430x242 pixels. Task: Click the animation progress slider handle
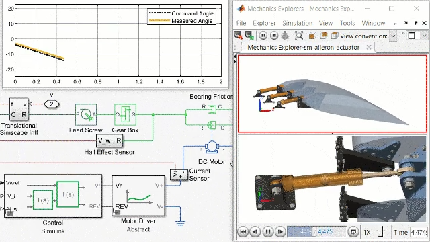(x=314, y=232)
